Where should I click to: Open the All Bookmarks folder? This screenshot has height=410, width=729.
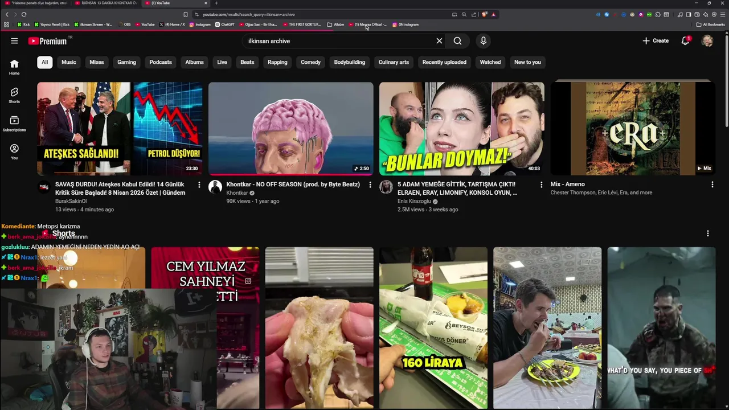pos(710,24)
